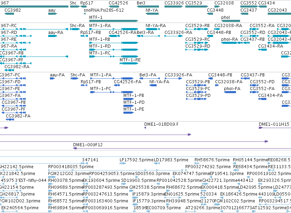The width and height of the screenshot is (291, 213).
Task: Select the LP17592.5prime EST
Action: pos(123,163)
